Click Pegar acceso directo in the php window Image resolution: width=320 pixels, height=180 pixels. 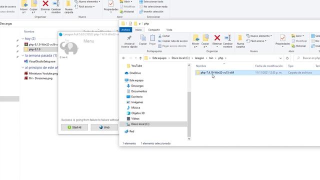tap(172, 46)
